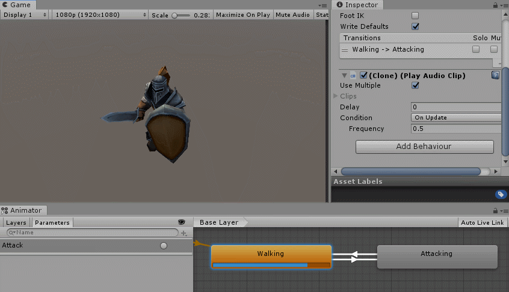Select the Attack parameter row

(x=96, y=246)
